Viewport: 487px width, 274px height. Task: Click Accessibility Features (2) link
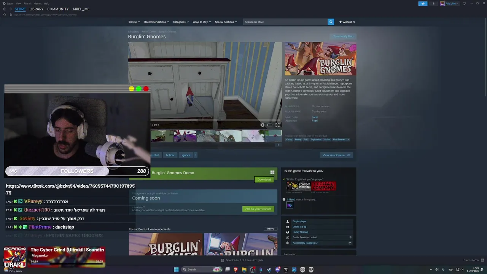coord(306,243)
